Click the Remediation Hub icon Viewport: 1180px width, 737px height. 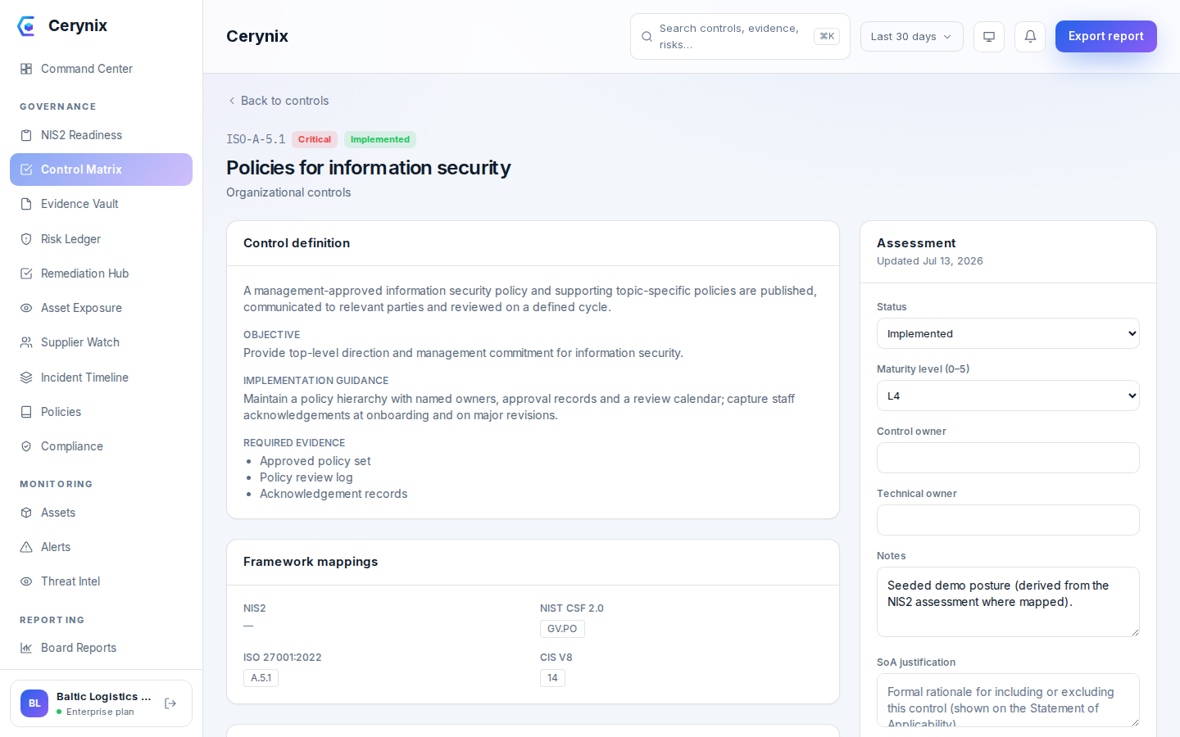coord(26,274)
